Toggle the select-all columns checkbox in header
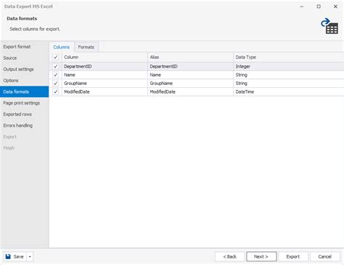This screenshot has width=344, height=265. pos(56,57)
